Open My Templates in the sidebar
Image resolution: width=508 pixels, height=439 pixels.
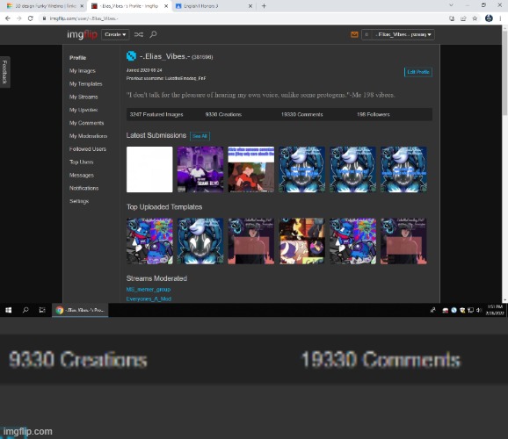coord(85,84)
